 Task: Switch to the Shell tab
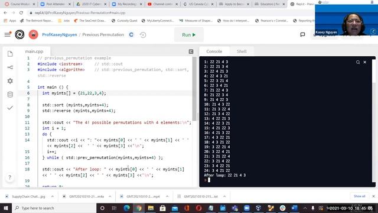tap(242, 51)
